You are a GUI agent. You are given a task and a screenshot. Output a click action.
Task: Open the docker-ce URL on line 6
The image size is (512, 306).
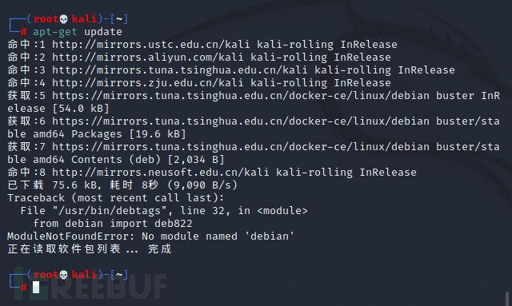pos(241,121)
